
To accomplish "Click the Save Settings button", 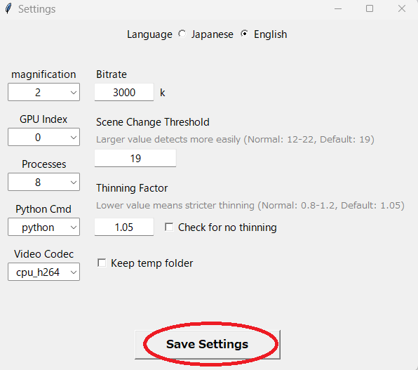I will (x=208, y=344).
